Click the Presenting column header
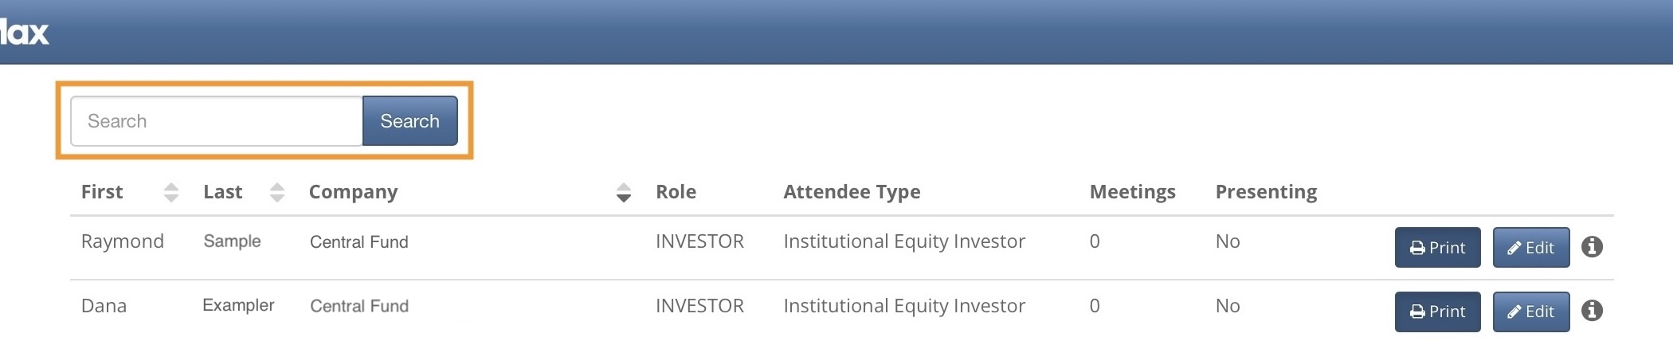The width and height of the screenshot is (1673, 341). click(1266, 193)
